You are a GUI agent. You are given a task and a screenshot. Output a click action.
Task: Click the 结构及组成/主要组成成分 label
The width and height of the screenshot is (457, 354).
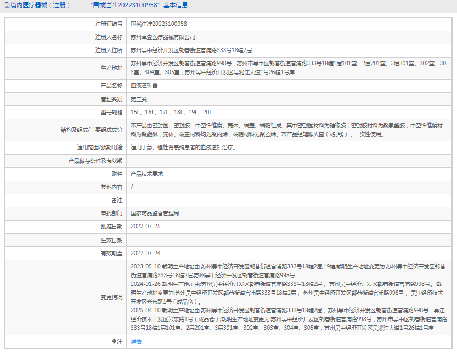92,130
